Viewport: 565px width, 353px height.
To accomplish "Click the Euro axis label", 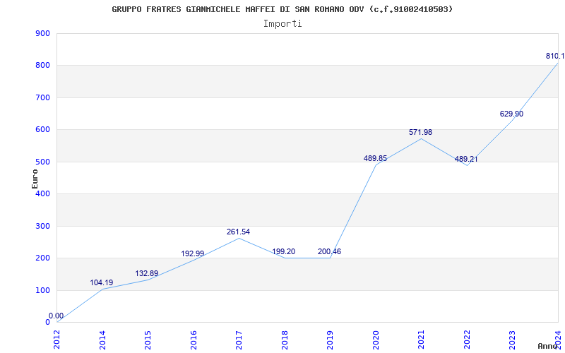I will (x=35, y=179).
